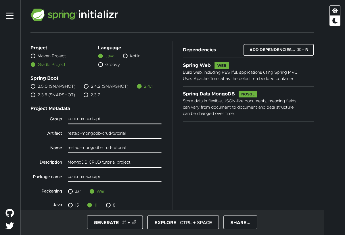
Task: Open the GitHub link icon
Action: (10, 213)
